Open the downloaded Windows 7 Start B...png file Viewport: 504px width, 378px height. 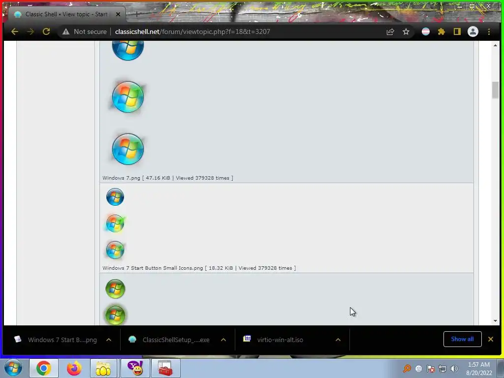pos(56,340)
